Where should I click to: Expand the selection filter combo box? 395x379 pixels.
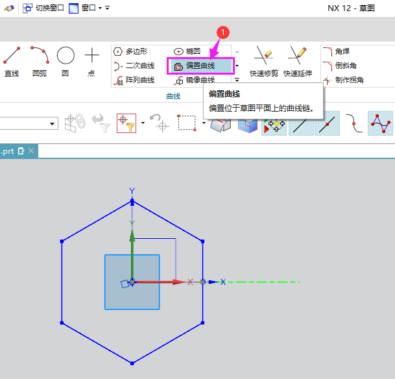pyautogui.click(x=53, y=123)
